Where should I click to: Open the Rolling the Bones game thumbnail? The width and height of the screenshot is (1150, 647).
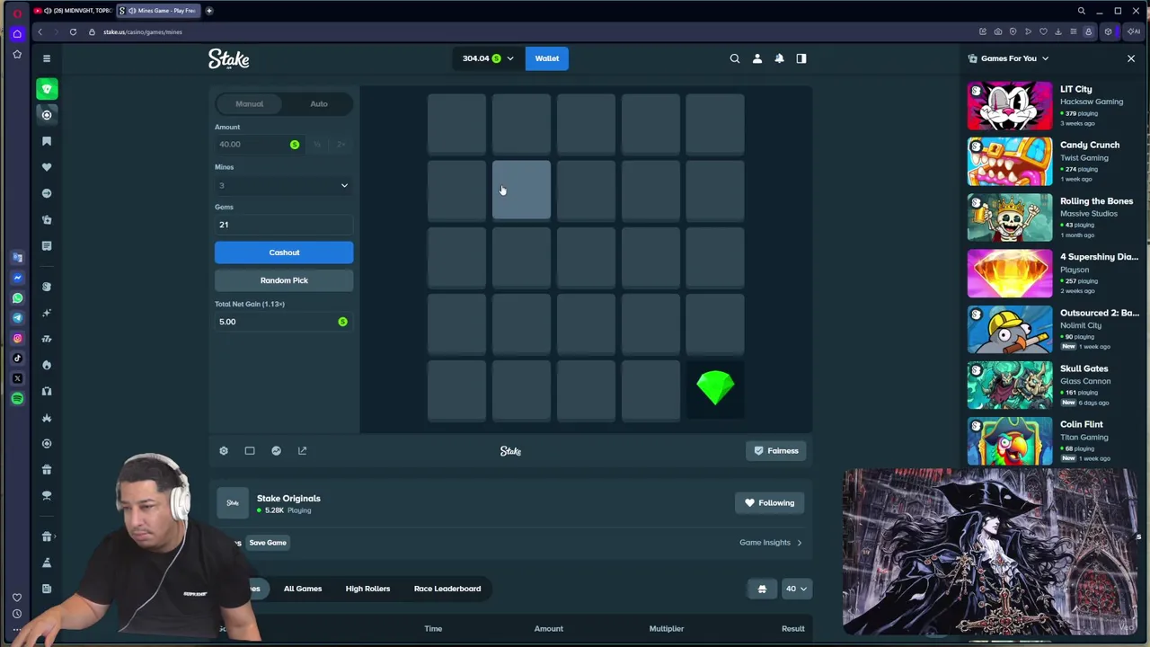(x=1010, y=217)
